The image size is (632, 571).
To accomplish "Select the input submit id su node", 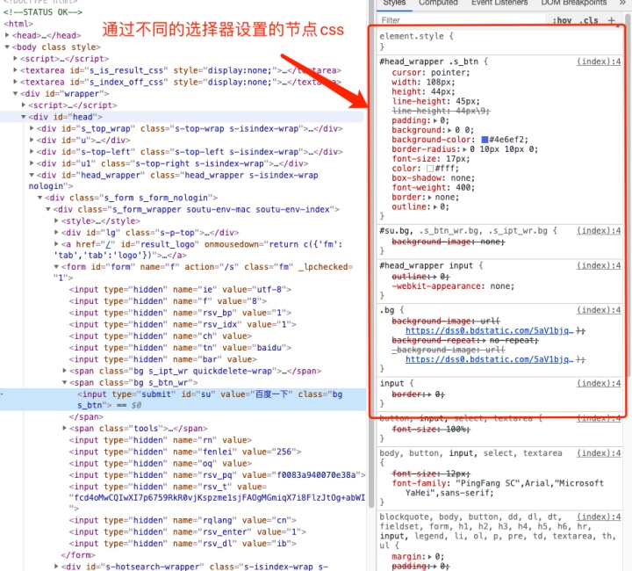I will pyautogui.click(x=183, y=400).
